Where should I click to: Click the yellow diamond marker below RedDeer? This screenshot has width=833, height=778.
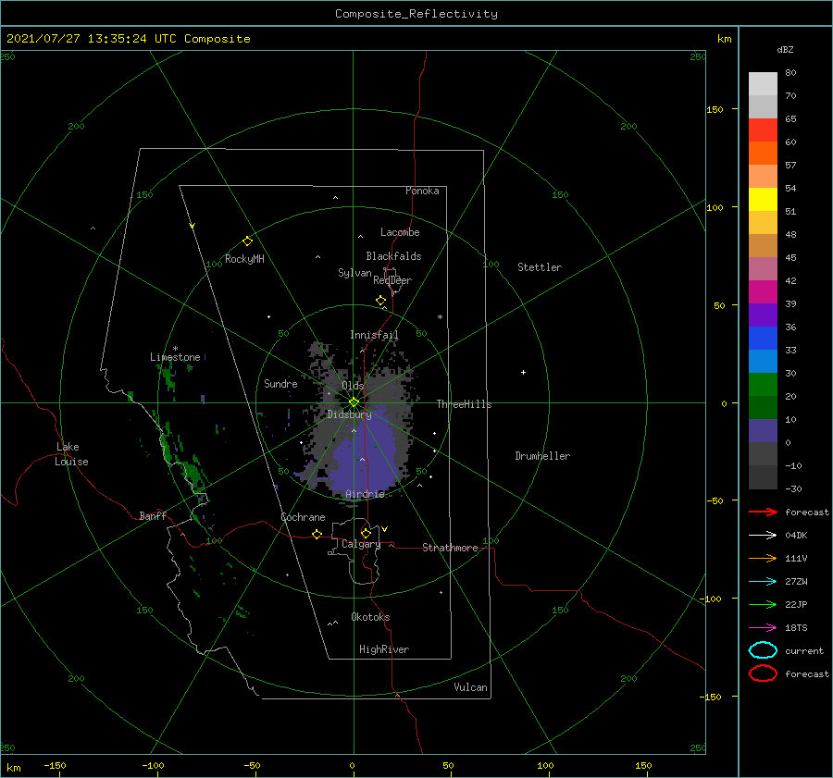click(x=380, y=301)
